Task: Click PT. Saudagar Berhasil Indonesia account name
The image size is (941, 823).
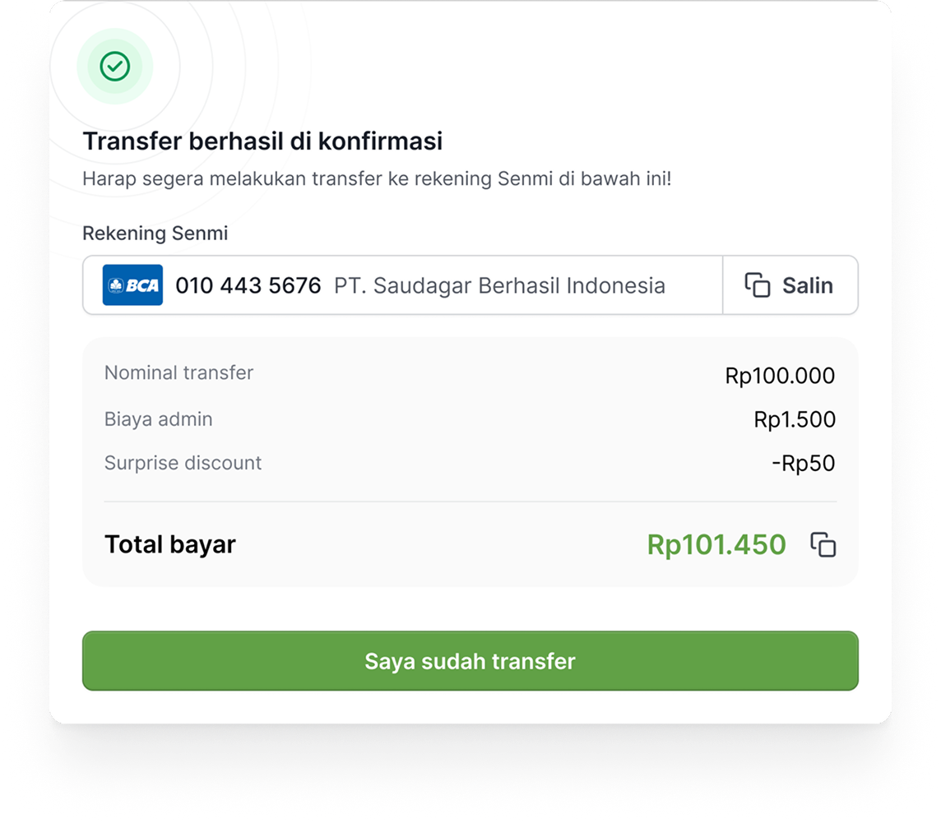Action: [499, 285]
